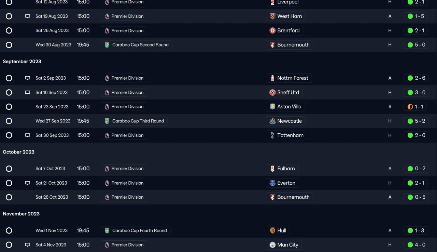Open the 4 - 0 result versus Man City

pos(416,245)
